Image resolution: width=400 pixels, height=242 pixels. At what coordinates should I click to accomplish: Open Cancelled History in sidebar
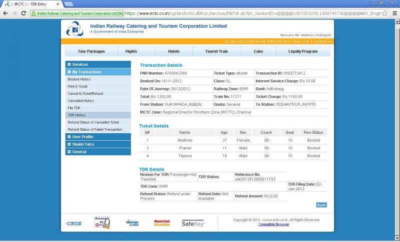[98, 101]
